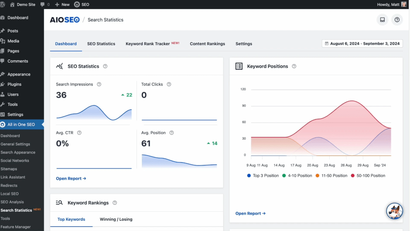Select the Winning / Losing tab

pyautogui.click(x=116, y=219)
